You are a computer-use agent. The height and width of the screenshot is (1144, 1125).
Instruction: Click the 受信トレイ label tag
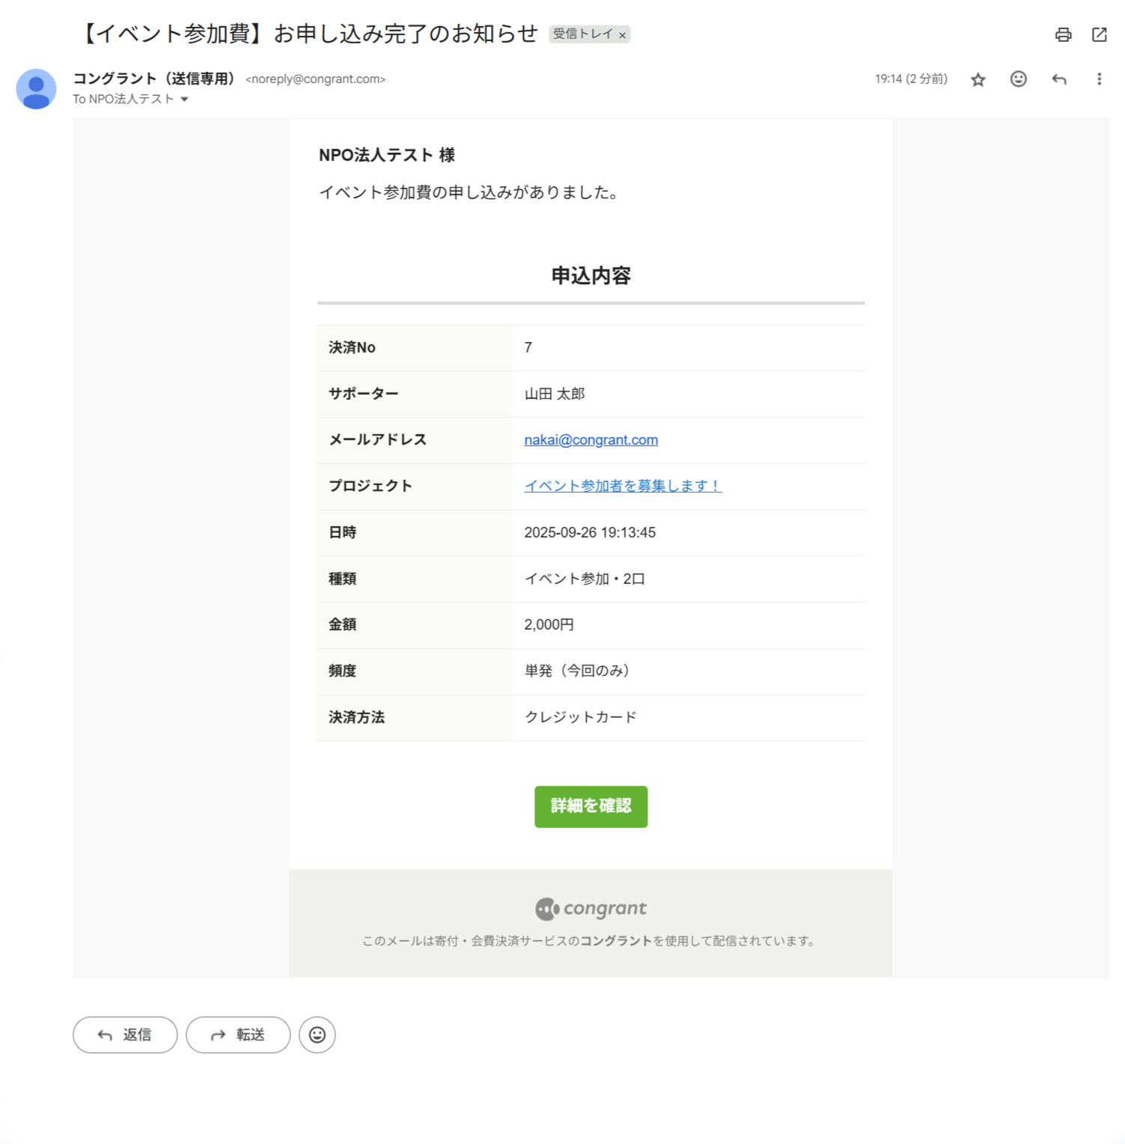click(582, 34)
